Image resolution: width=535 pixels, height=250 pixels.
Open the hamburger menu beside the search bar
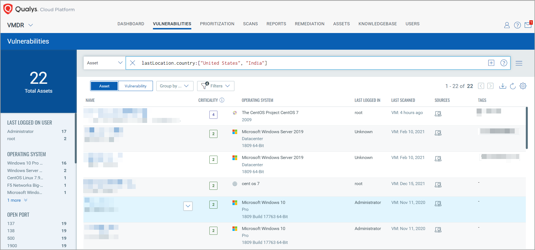coord(519,63)
